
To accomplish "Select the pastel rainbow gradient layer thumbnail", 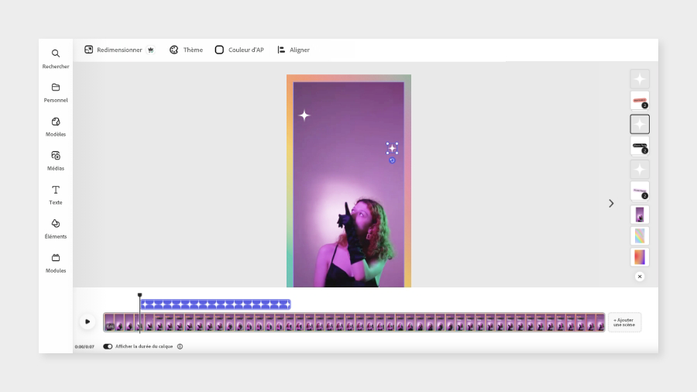I will click(640, 236).
